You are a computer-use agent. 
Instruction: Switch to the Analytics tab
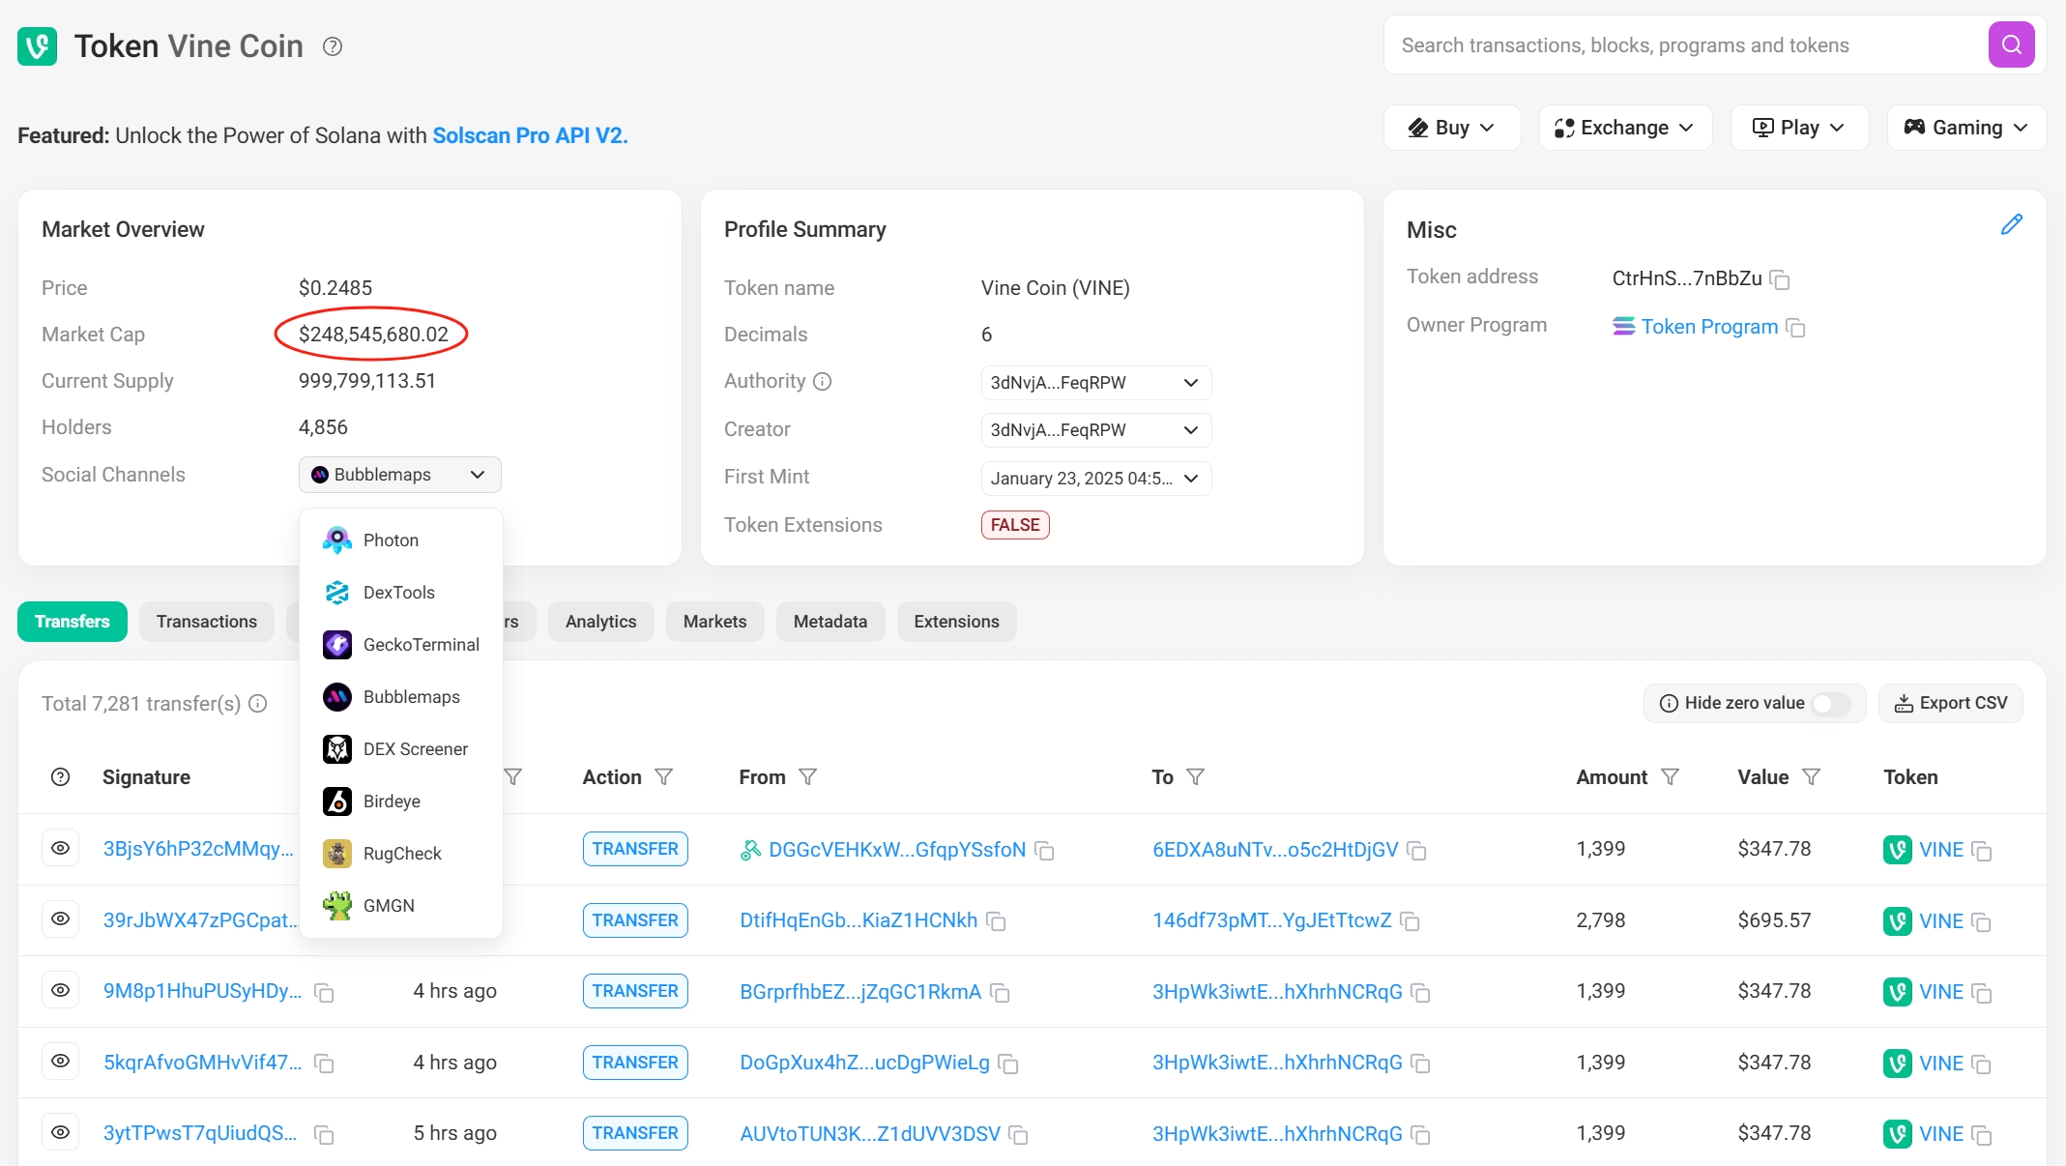point(600,622)
